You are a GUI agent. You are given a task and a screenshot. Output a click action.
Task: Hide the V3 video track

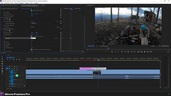(x=17, y=66)
